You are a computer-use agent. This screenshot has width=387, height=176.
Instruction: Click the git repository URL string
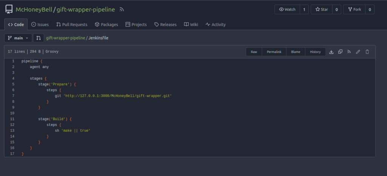(118, 96)
